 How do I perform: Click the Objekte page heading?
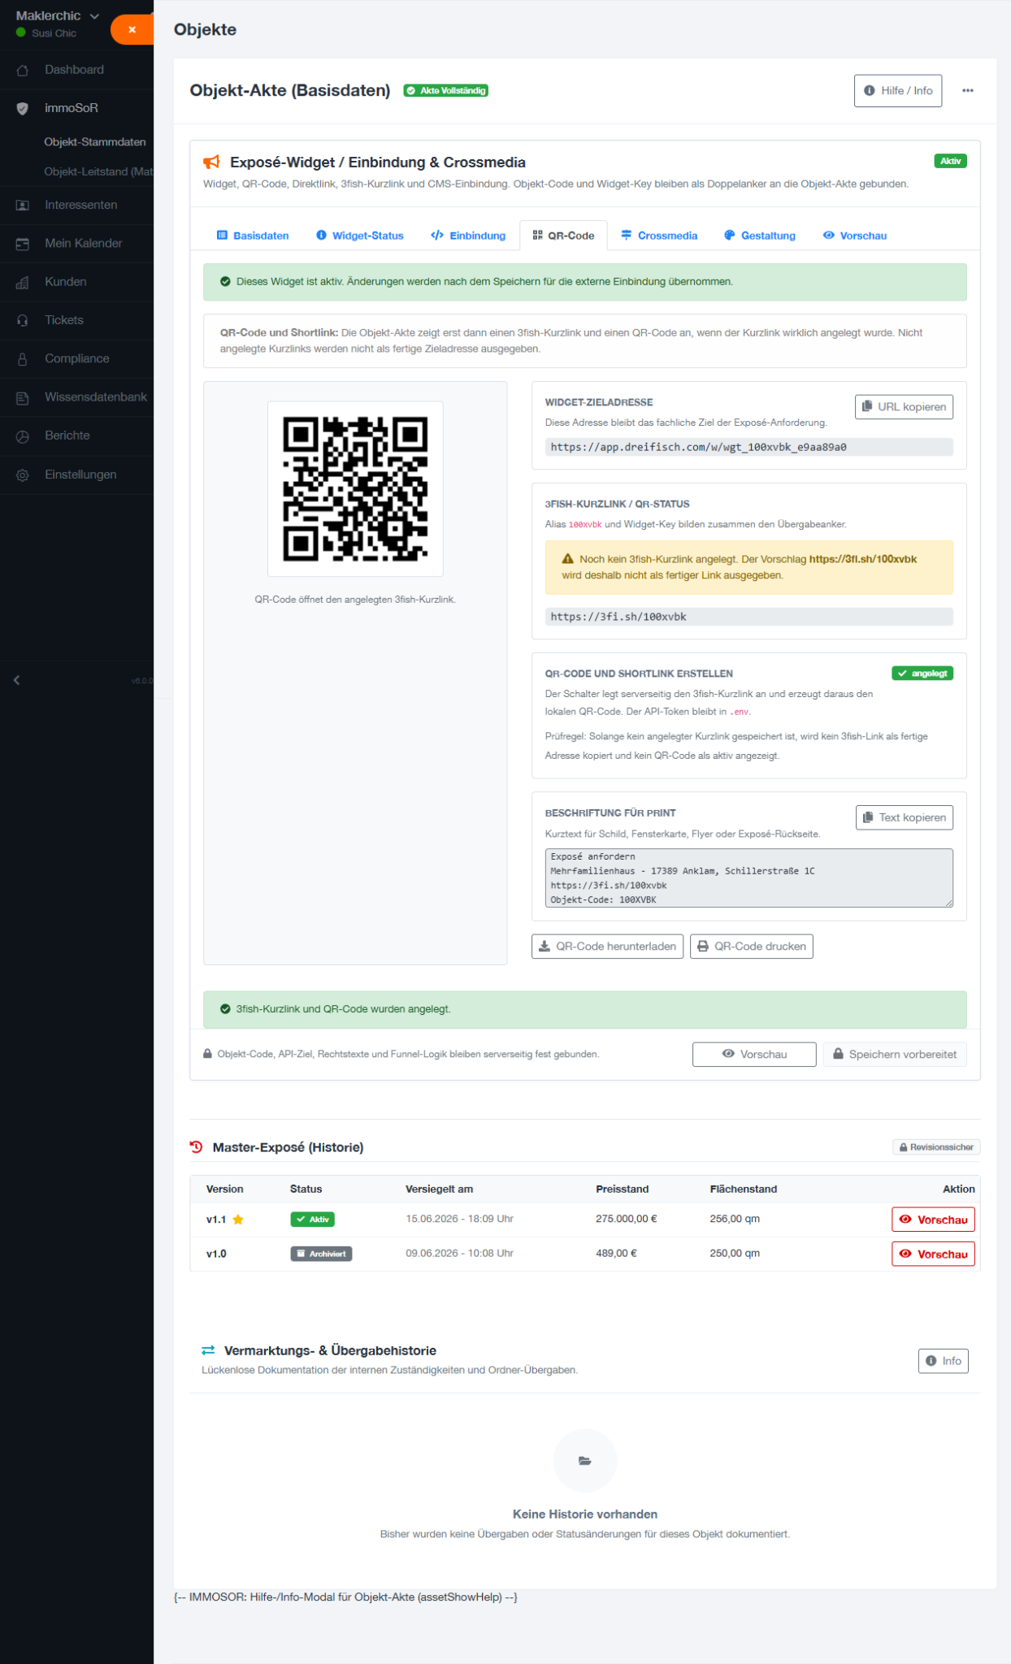pyautogui.click(x=206, y=30)
